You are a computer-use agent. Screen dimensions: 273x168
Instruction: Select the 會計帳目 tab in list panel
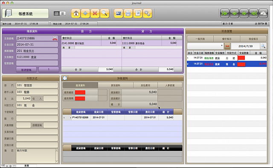(227, 39)
